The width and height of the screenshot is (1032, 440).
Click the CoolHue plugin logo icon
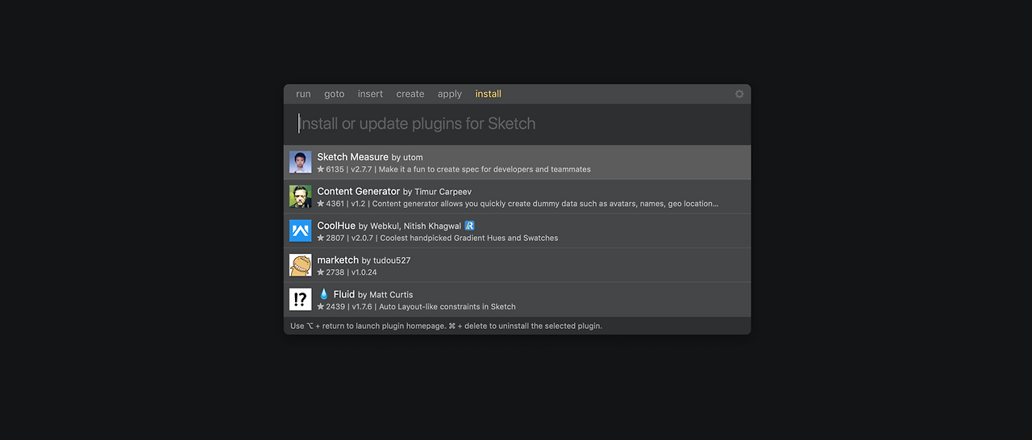point(301,230)
